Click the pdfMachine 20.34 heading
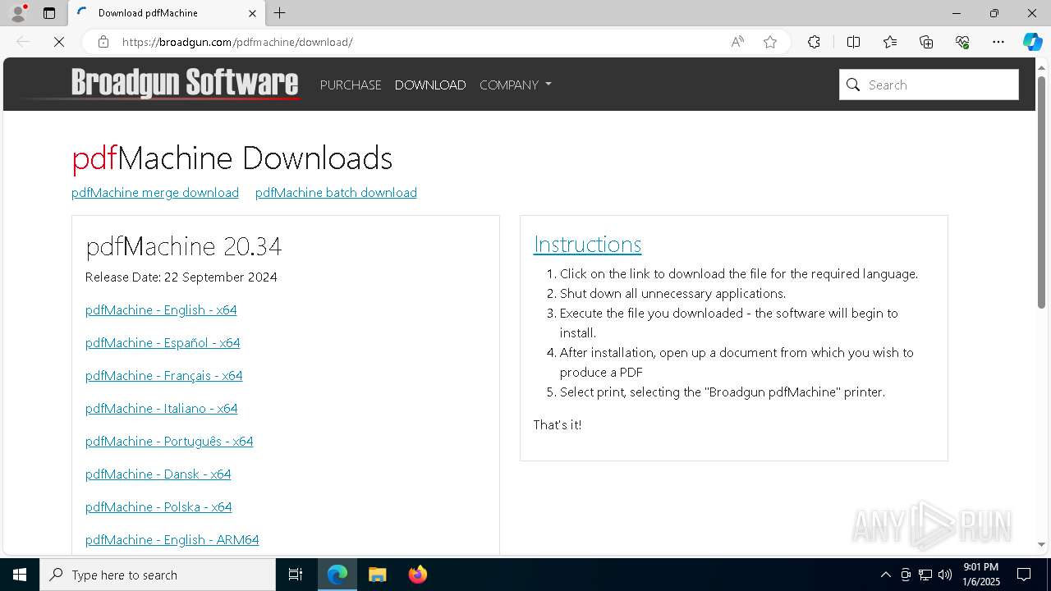Viewport: 1051px width, 591px height. [x=183, y=246]
